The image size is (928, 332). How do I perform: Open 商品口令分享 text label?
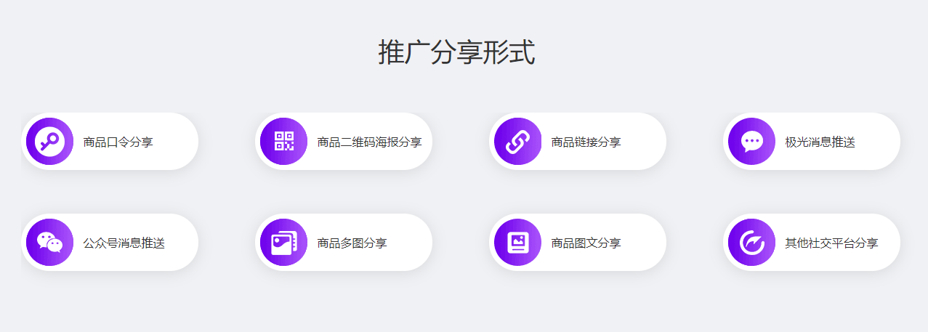[x=118, y=142]
